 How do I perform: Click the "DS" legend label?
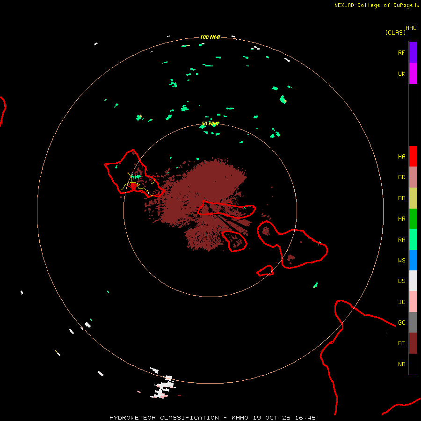click(401, 281)
